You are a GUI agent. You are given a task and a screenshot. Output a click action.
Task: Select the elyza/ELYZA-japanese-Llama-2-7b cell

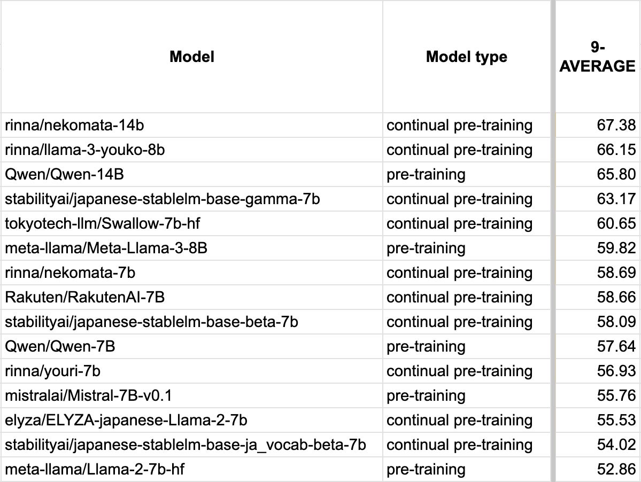[126, 421]
